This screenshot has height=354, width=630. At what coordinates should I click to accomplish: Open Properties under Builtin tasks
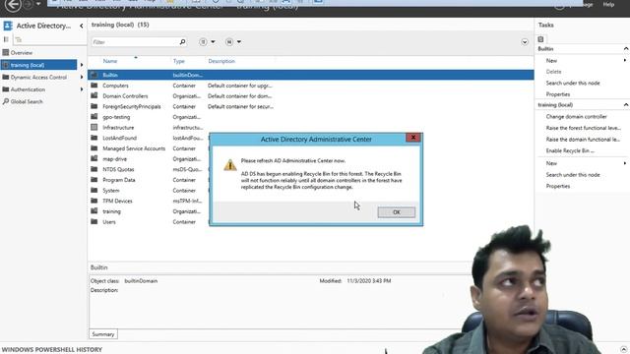coord(558,94)
